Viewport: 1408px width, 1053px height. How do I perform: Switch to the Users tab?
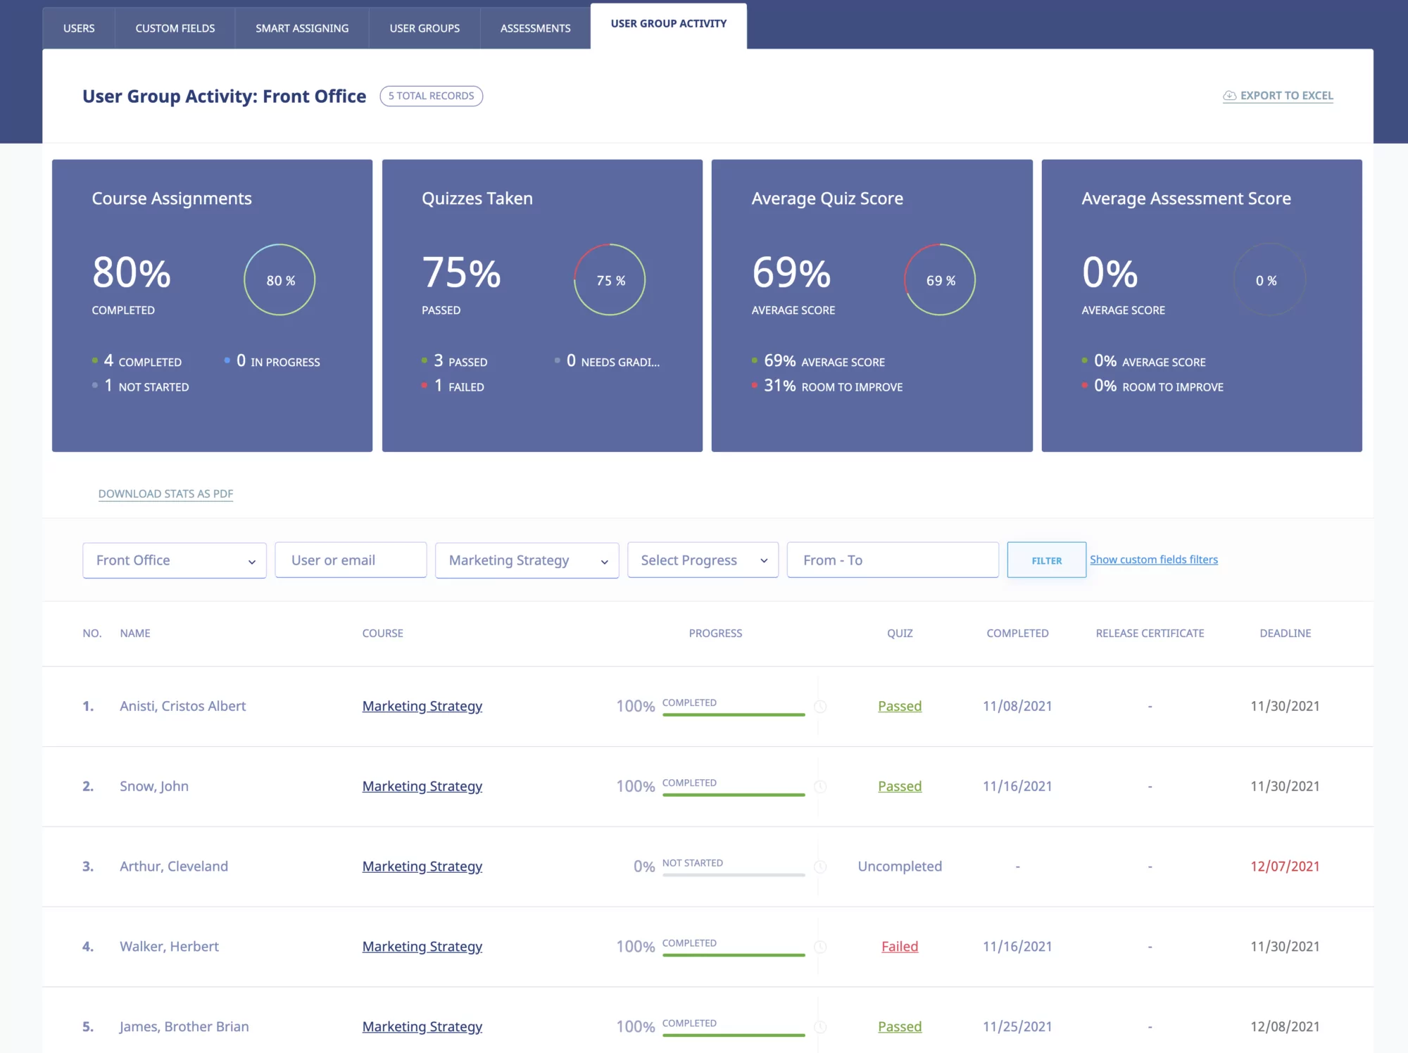pos(76,27)
